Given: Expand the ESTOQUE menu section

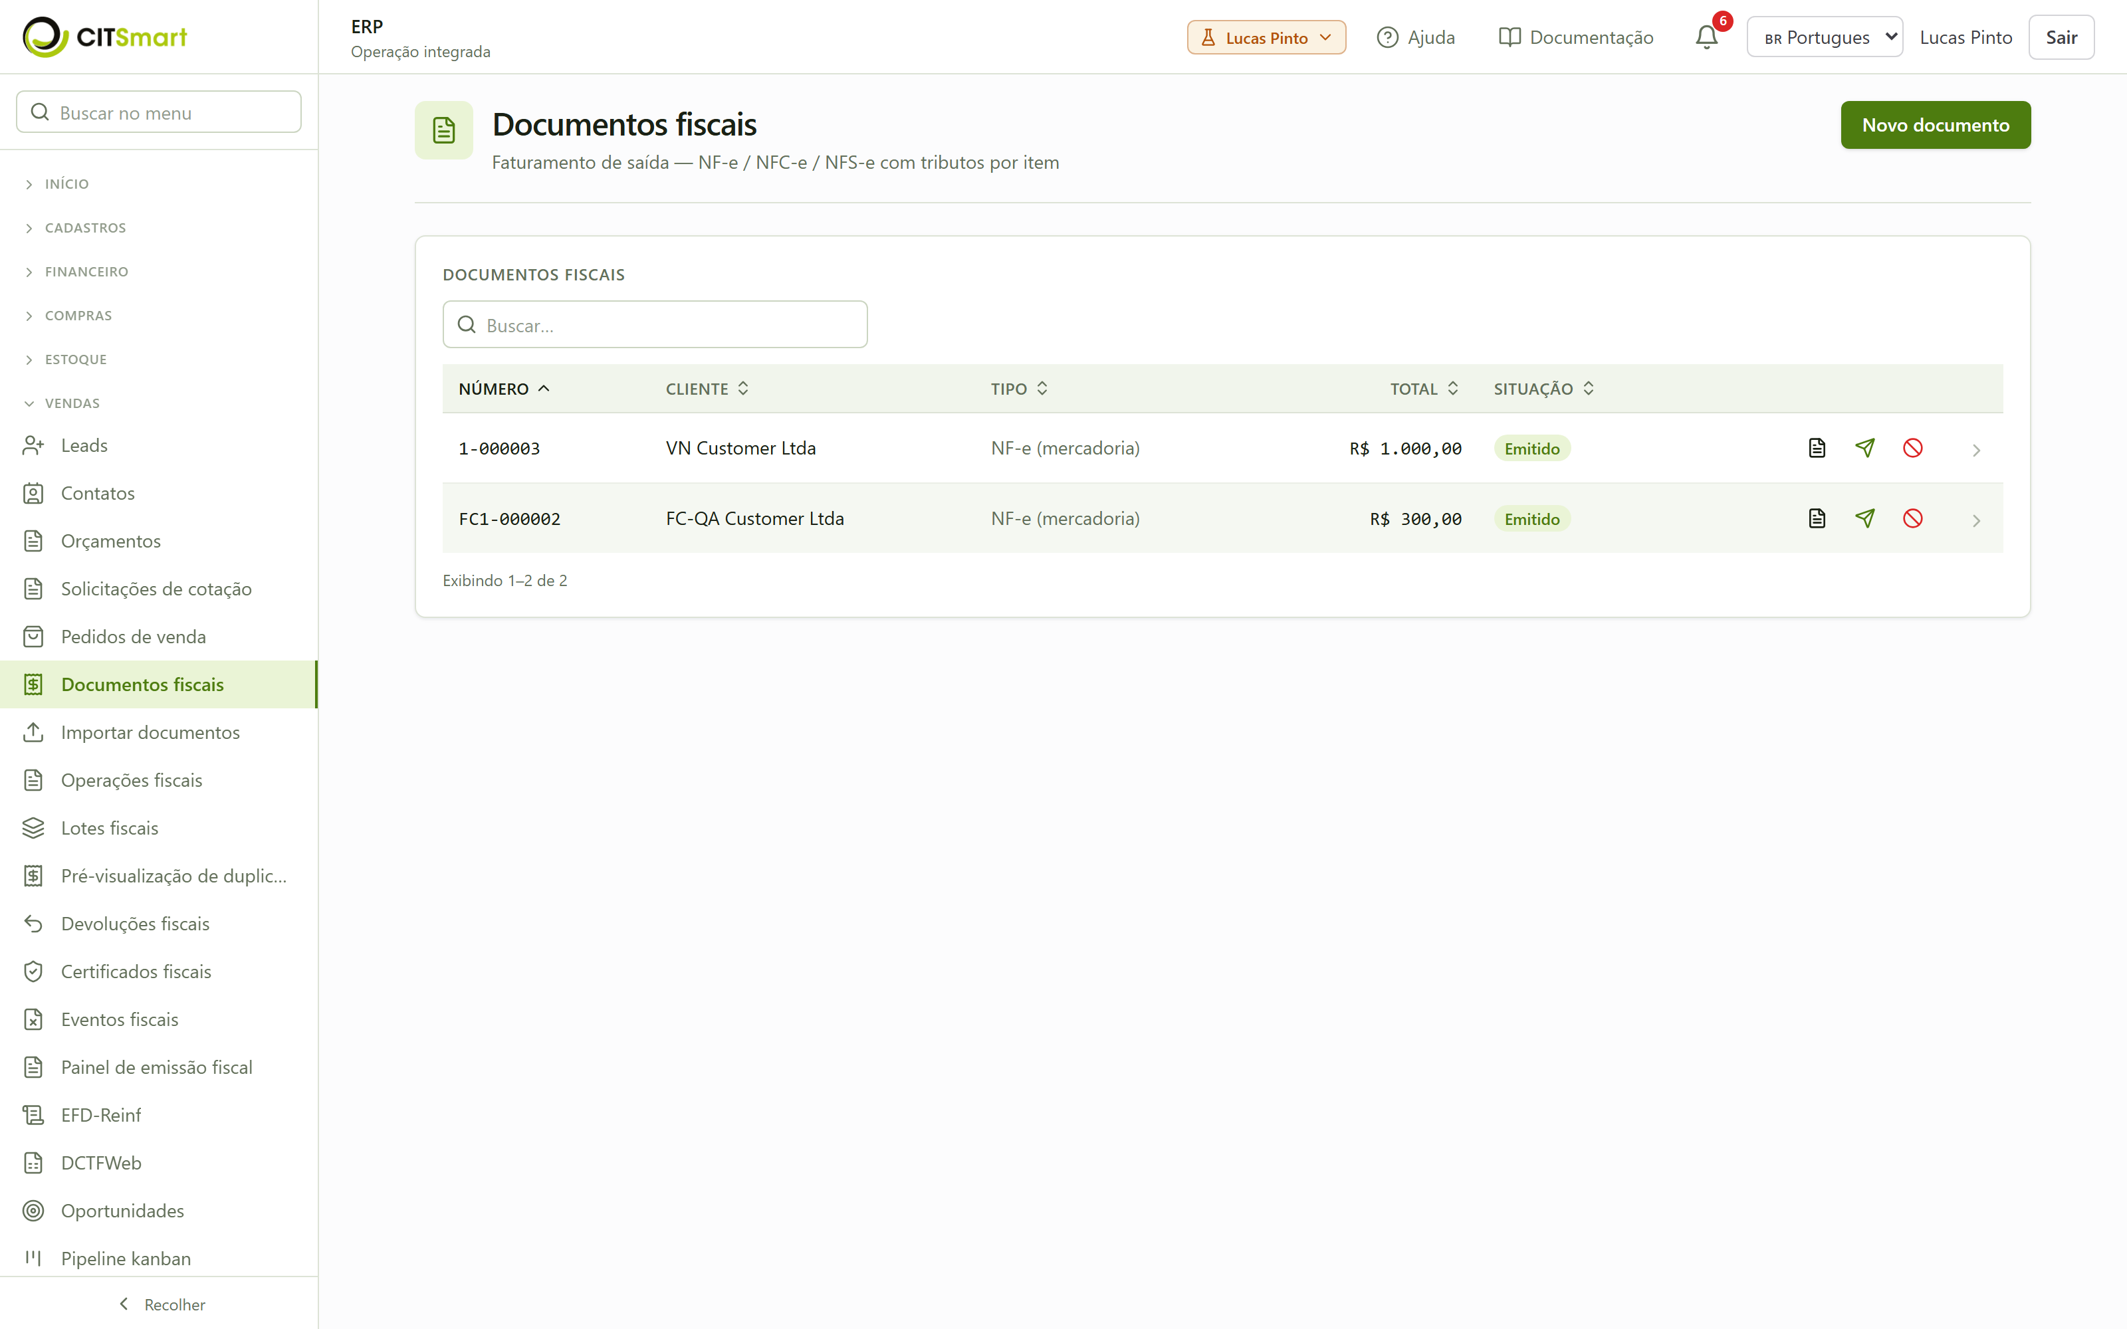Looking at the screenshot, I should click(158, 359).
